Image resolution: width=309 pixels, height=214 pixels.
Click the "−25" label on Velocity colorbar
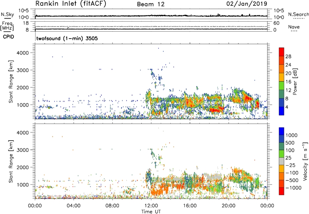tap(290, 165)
